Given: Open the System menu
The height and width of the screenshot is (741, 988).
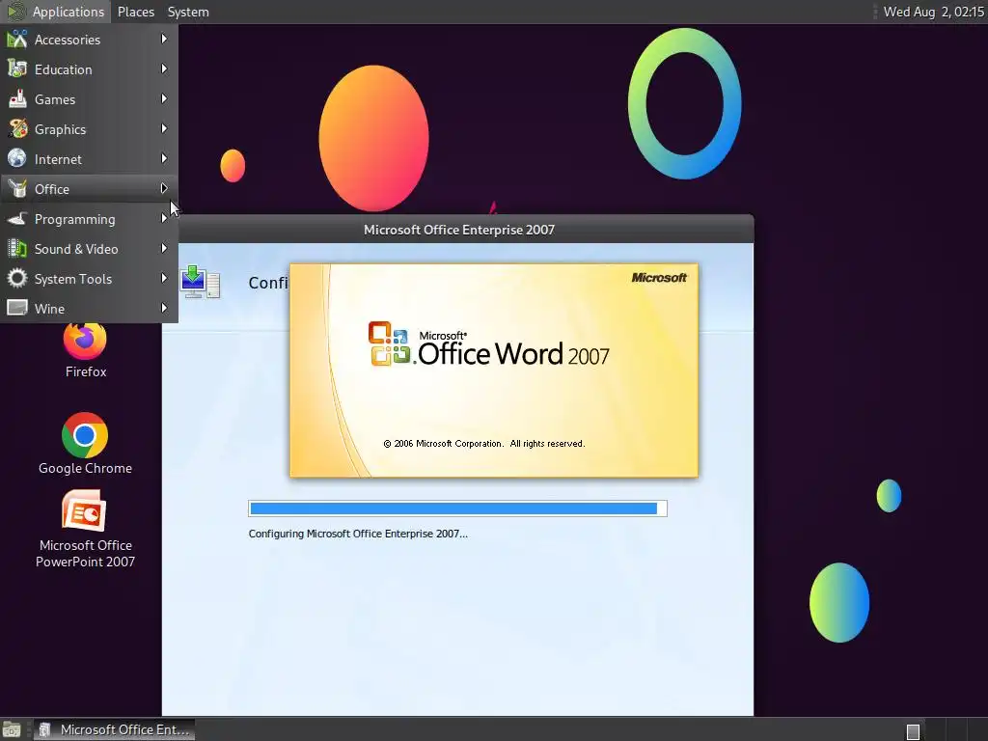Looking at the screenshot, I should (x=188, y=12).
